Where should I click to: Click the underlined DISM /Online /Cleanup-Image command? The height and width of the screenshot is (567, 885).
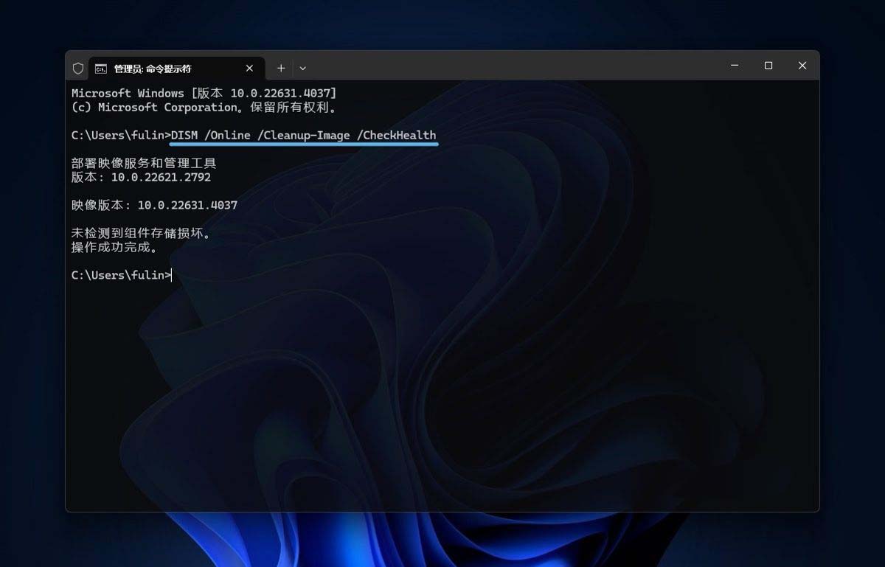[303, 136]
